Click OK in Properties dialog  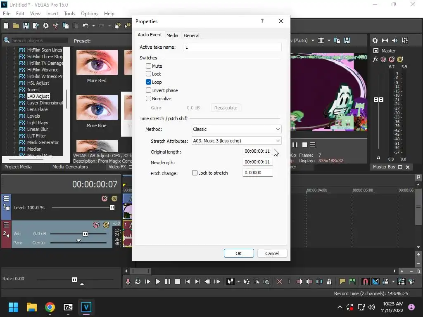[x=239, y=253]
